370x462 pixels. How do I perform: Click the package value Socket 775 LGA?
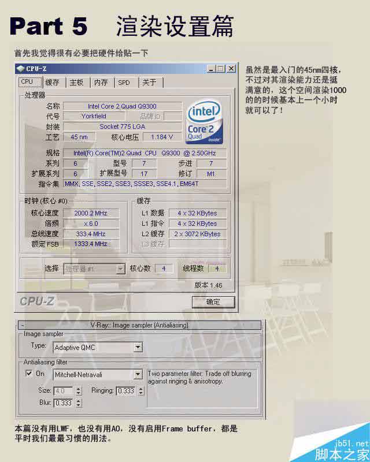123,126
